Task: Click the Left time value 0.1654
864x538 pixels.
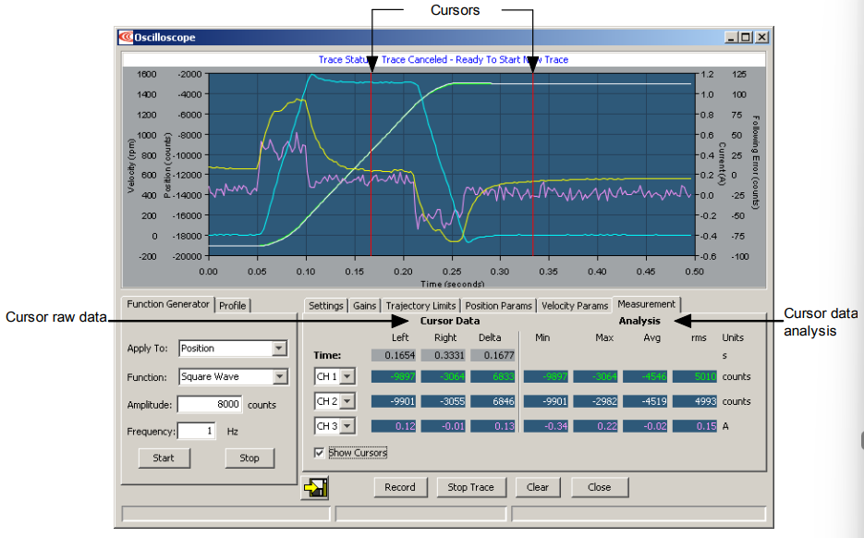Action: click(x=394, y=356)
